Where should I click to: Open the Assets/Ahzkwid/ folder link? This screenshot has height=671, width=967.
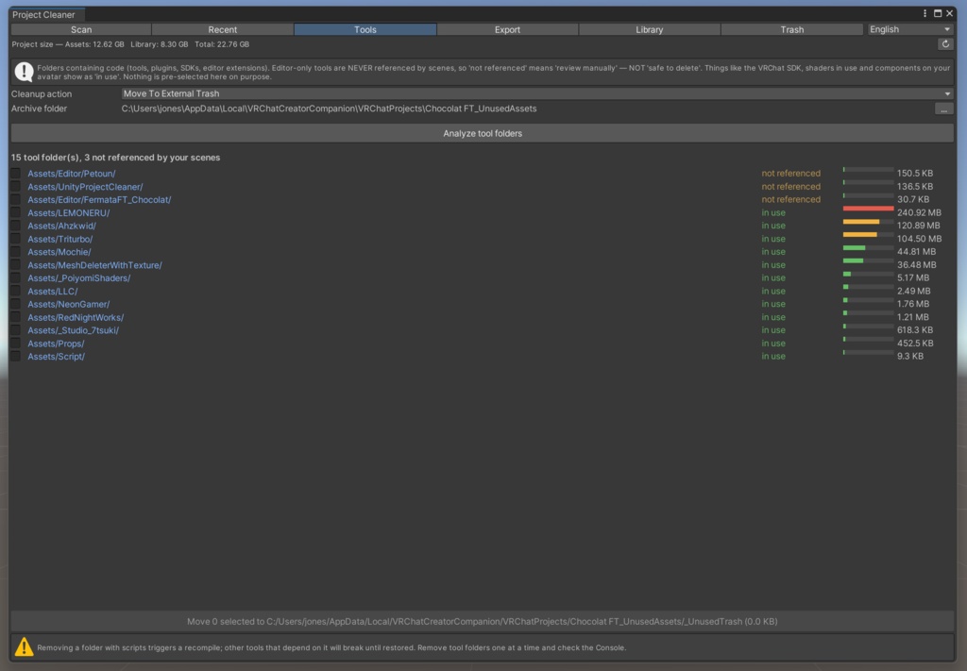(x=61, y=226)
